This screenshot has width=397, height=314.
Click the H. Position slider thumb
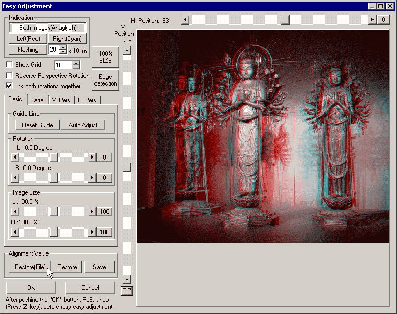click(285, 20)
